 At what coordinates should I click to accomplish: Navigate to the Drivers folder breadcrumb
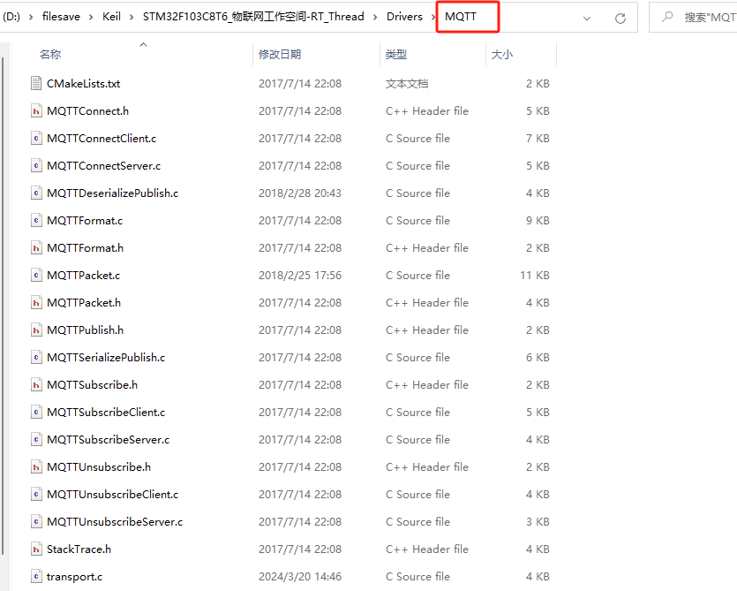click(x=404, y=17)
